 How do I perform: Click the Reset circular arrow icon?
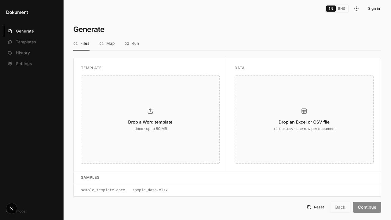309,207
